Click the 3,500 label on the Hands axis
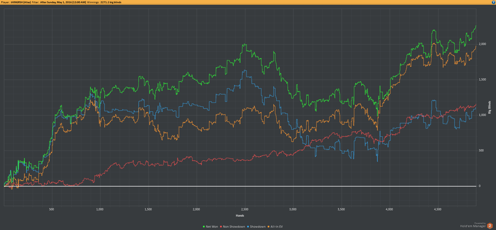Image resolution: width=496 pixels, height=230 pixels. point(341,209)
